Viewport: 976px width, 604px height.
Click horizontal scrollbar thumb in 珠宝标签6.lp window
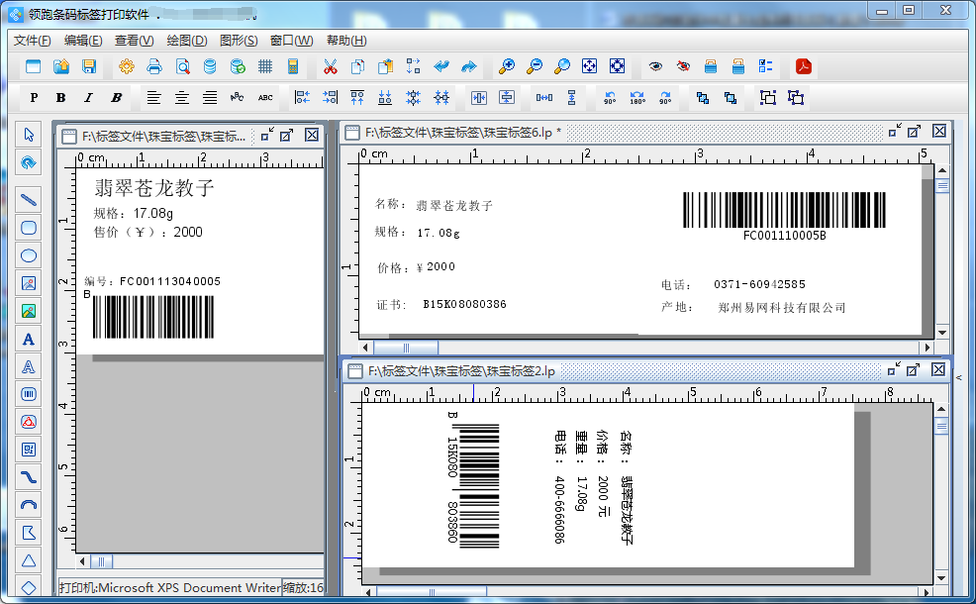point(406,348)
